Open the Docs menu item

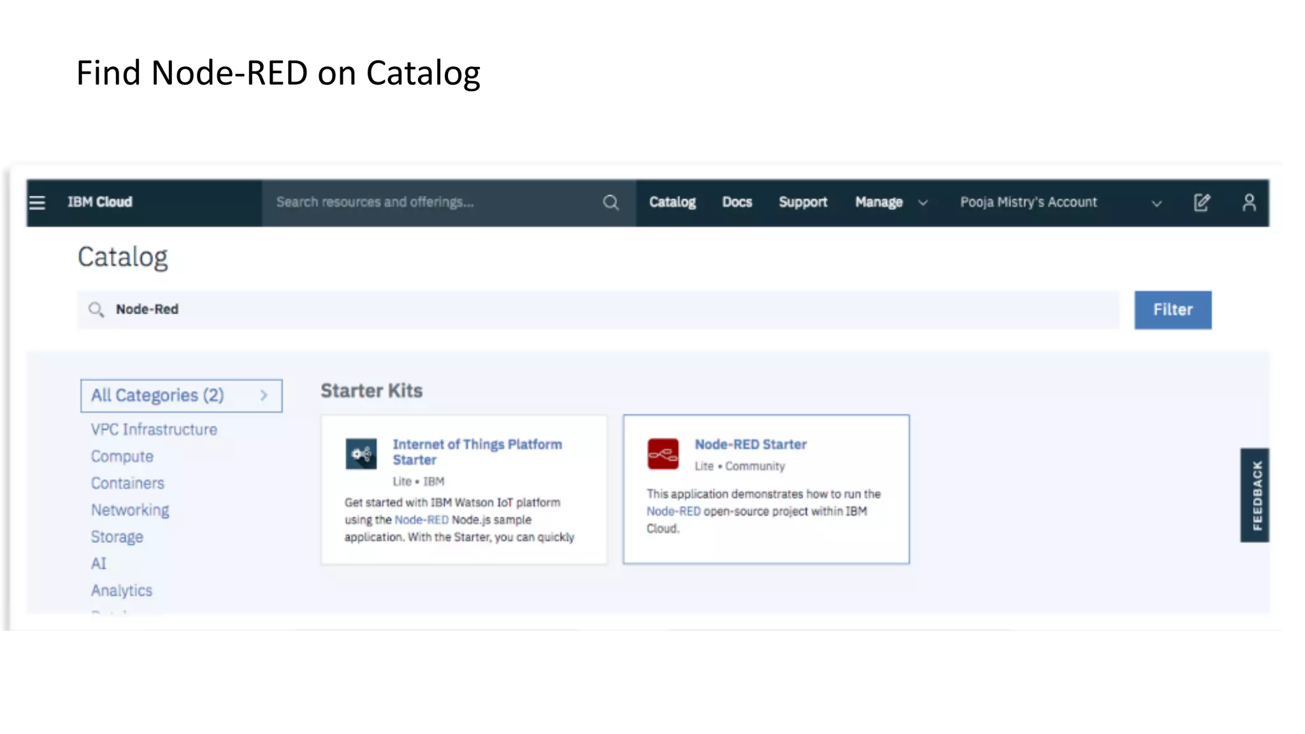coord(737,203)
